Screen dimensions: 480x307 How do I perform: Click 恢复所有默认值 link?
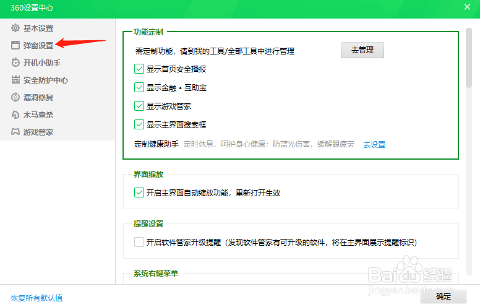[x=36, y=298]
